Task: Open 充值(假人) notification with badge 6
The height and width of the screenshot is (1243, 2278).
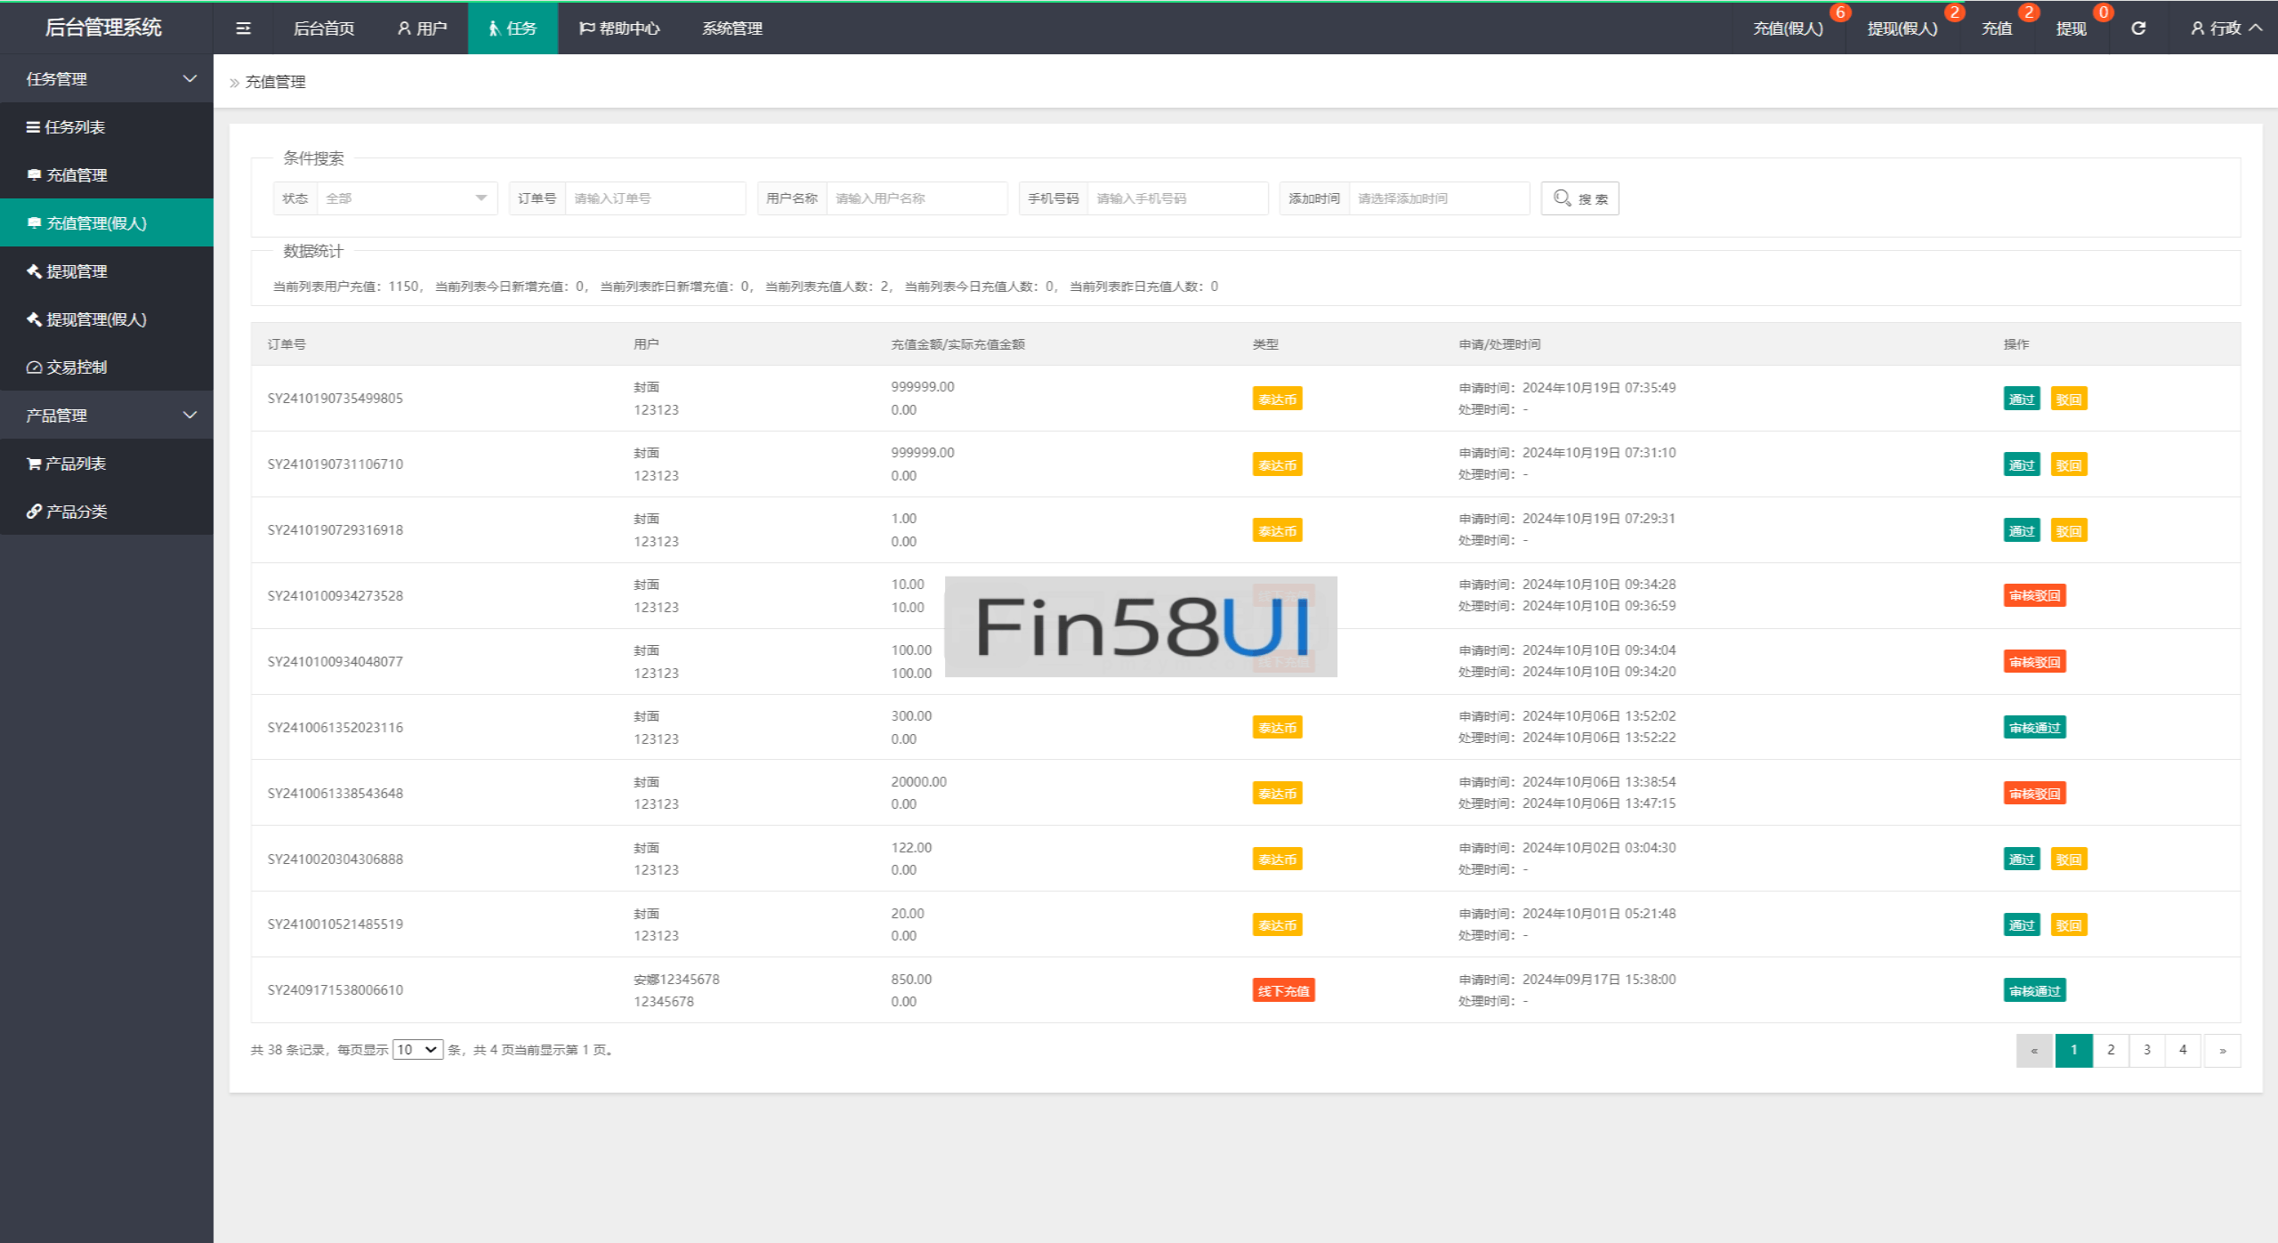Action: click(1789, 28)
